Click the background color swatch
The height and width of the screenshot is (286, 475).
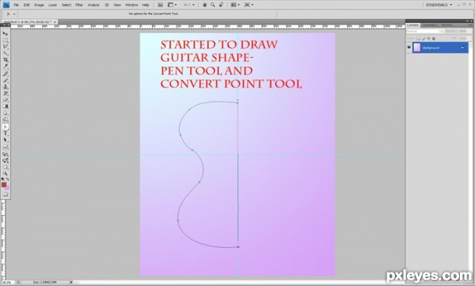pyautogui.click(x=7, y=188)
